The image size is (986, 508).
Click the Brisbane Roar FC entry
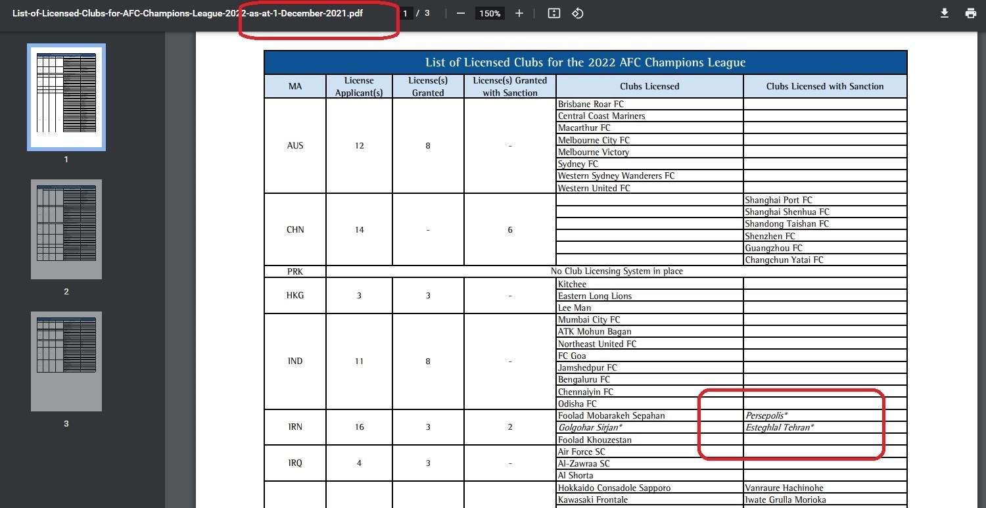590,104
